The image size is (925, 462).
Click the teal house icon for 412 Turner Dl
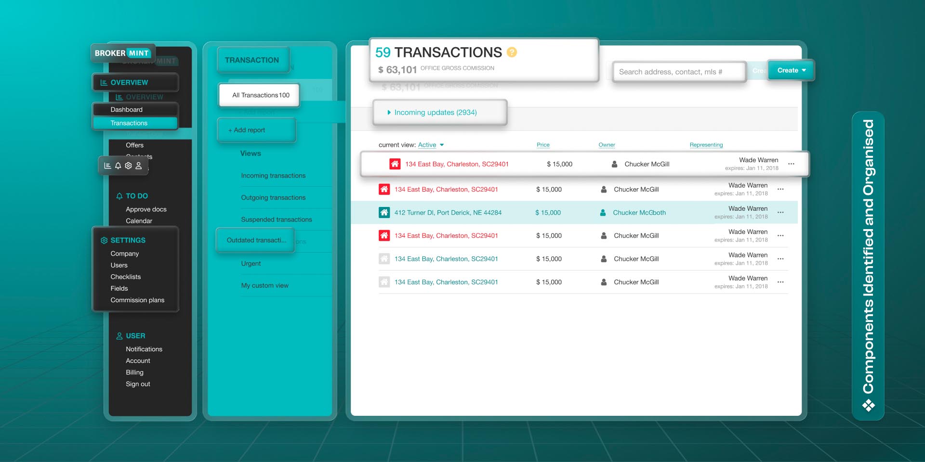coord(384,212)
